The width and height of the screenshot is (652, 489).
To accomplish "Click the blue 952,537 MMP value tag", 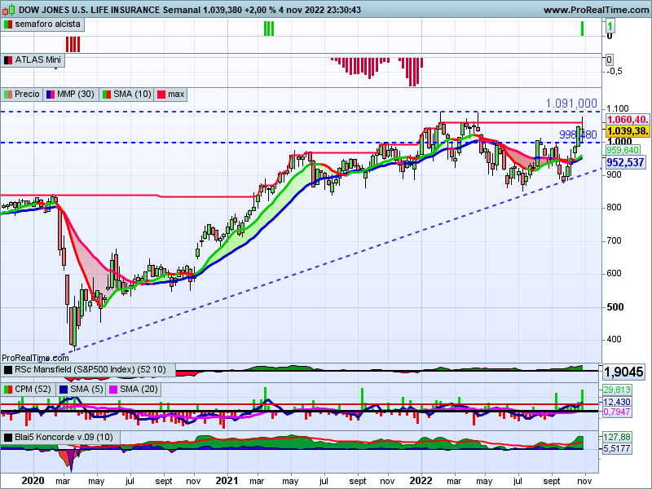I will tap(625, 162).
